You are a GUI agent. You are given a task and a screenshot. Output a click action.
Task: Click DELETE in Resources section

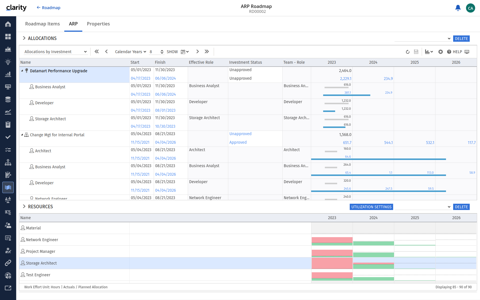coord(461,207)
